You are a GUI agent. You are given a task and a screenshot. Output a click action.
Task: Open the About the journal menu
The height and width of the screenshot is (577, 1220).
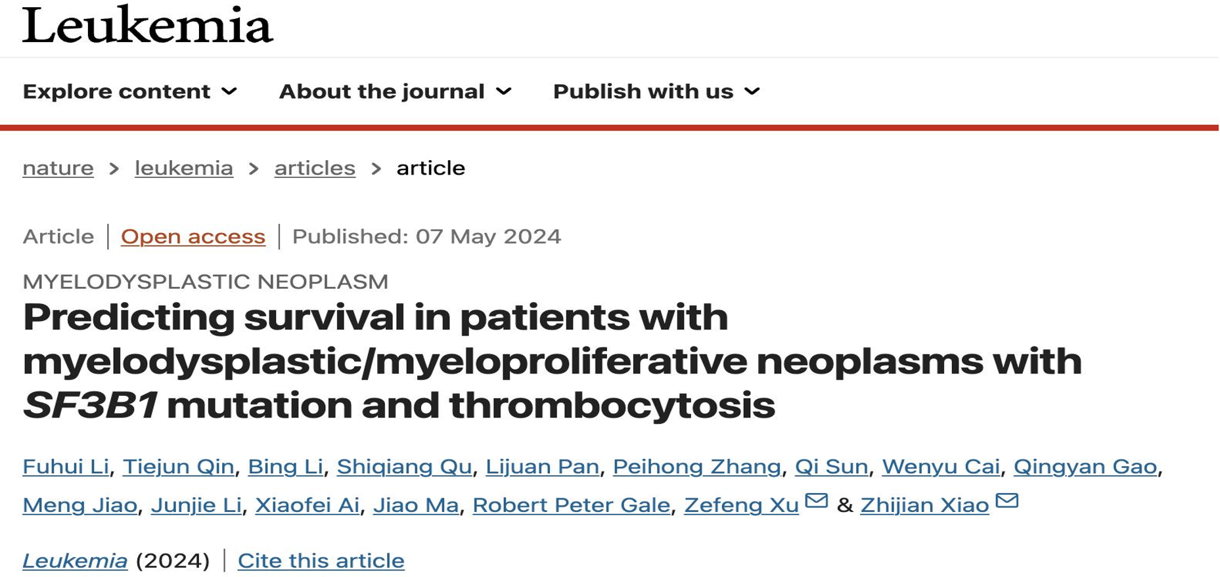point(395,91)
